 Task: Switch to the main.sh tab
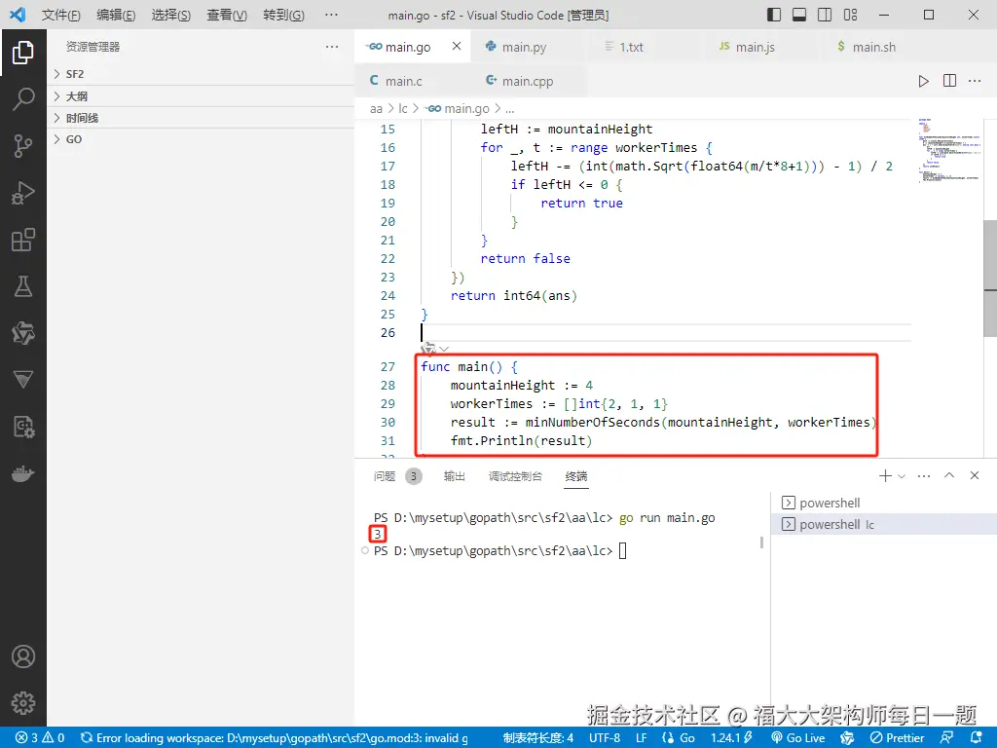873,47
